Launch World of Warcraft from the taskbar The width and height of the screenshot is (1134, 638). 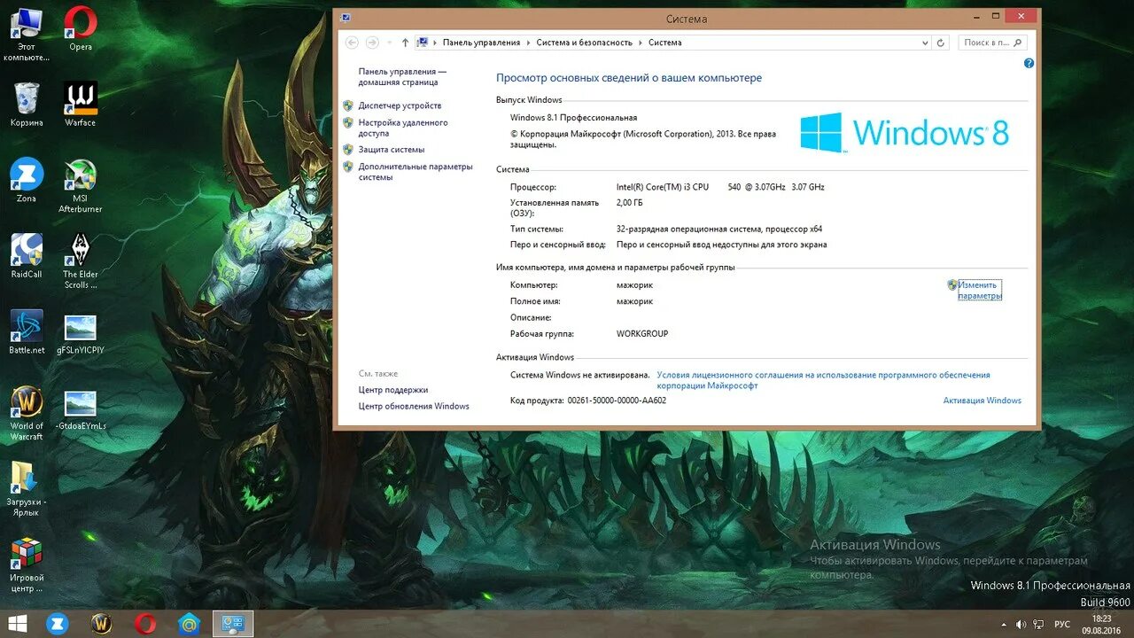tap(102, 624)
